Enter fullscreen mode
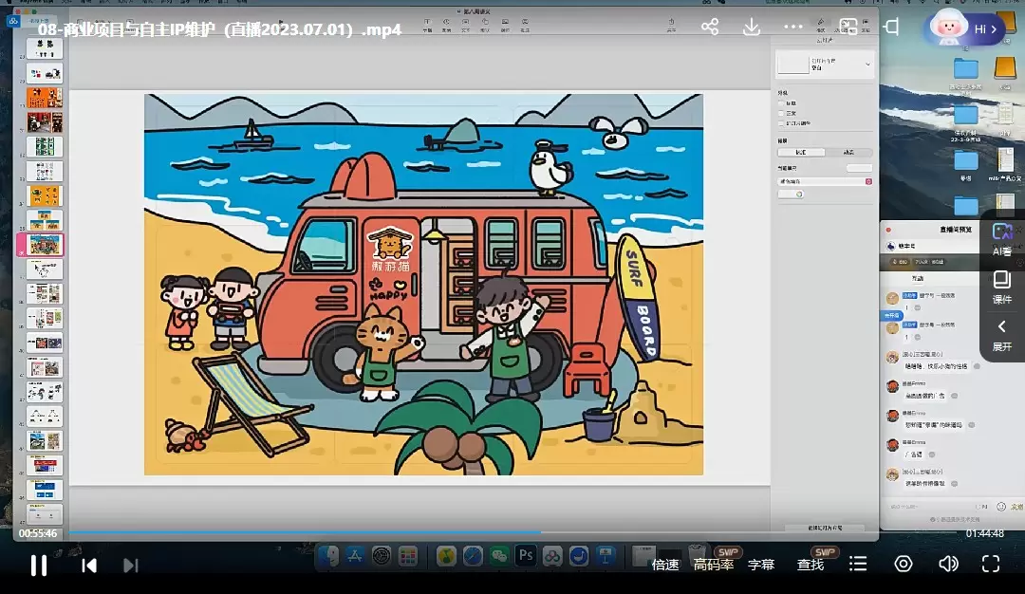This screenshot has height=594, width=1025. click(x=991, y=565)
